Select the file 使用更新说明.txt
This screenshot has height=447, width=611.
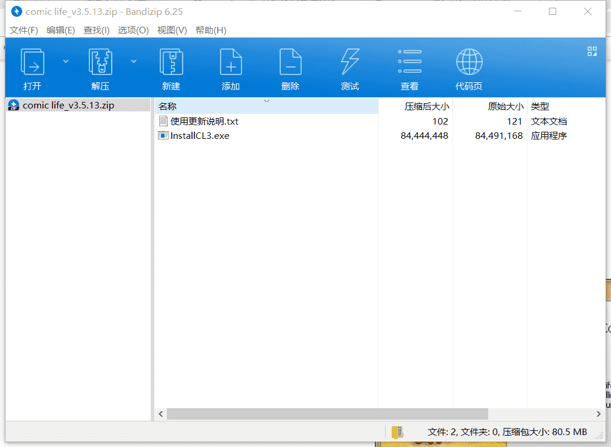tap(204, 121)
